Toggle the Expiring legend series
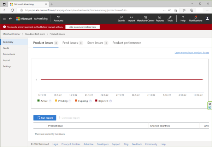Viewport: 212px width, 147px height. tap(83, 101)
